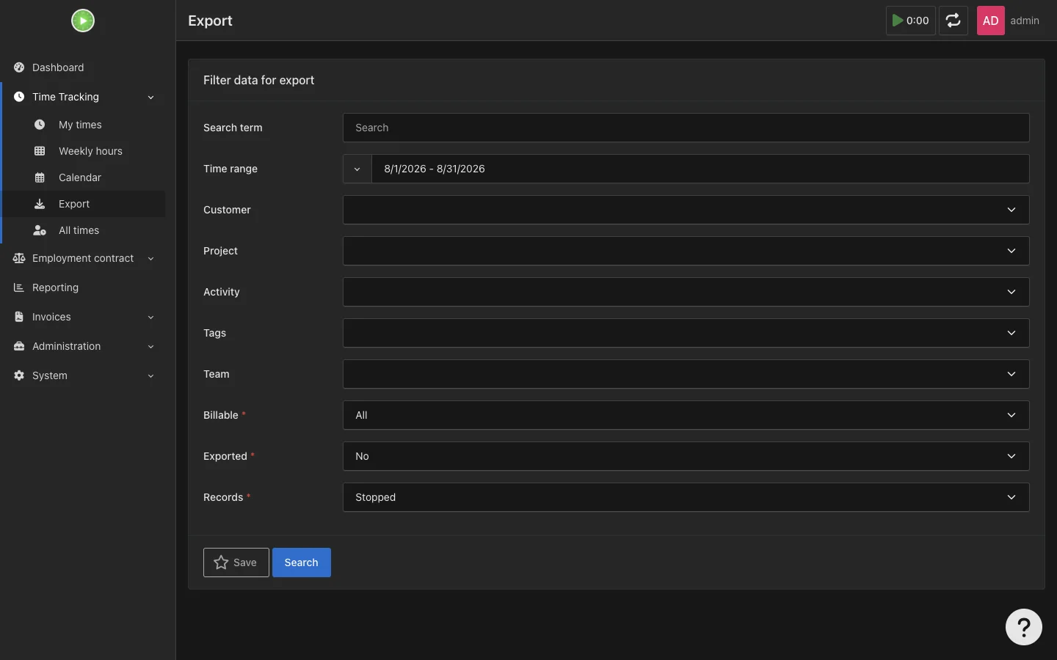Click the Export download icon
The image size is (1057, 660).
point(40,204)
